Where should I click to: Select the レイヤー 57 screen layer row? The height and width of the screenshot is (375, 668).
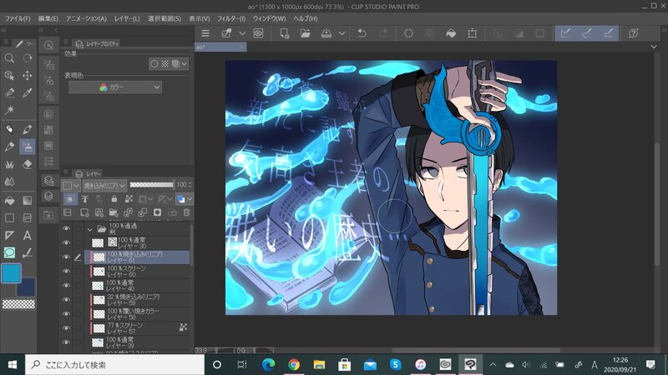(137, 327)
